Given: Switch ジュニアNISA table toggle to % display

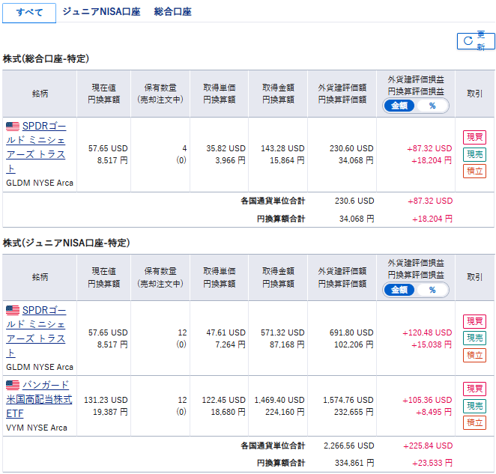Looking at the screenshot, I should (x=432, y=290).
